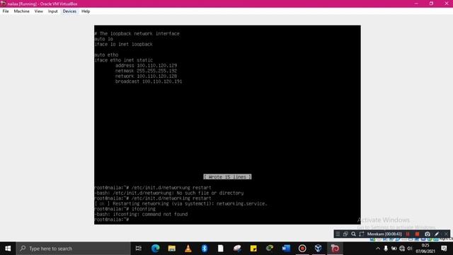Open the recorder toolbar hamburger menu
The image size is (453, 255).
pos(338,234)
